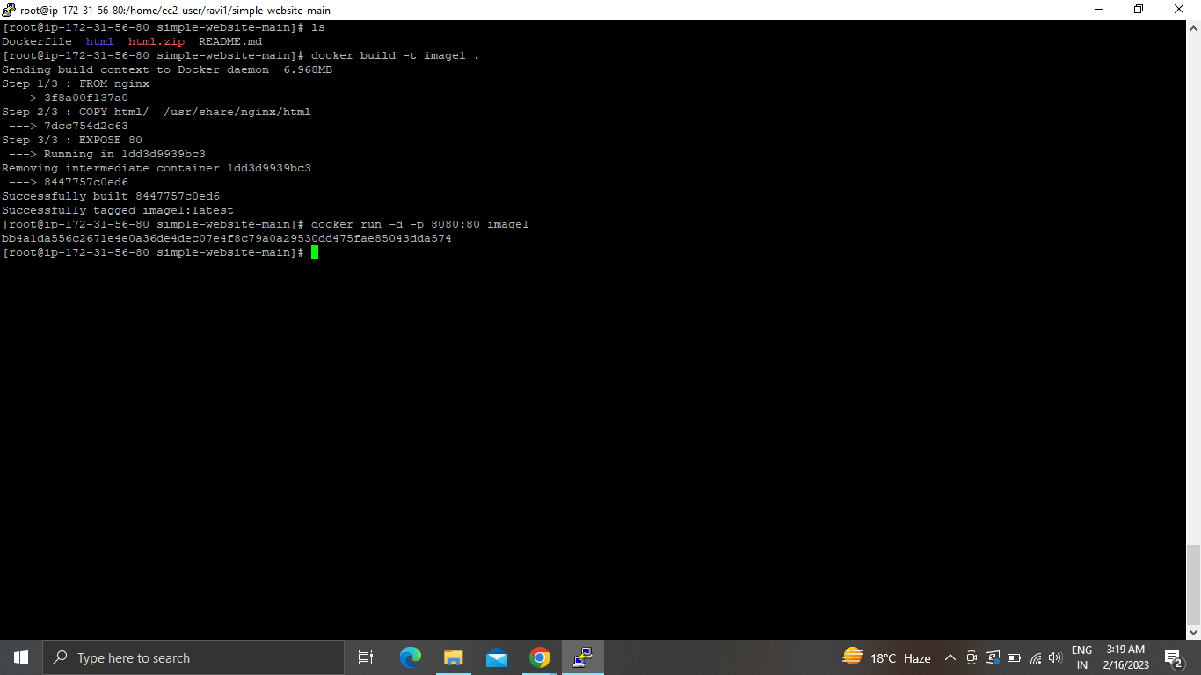Open the Wi-Fi network tray icon
Image resolution: width=1201 pixels, height=675 pixels.
click(x=1036, y=657)
